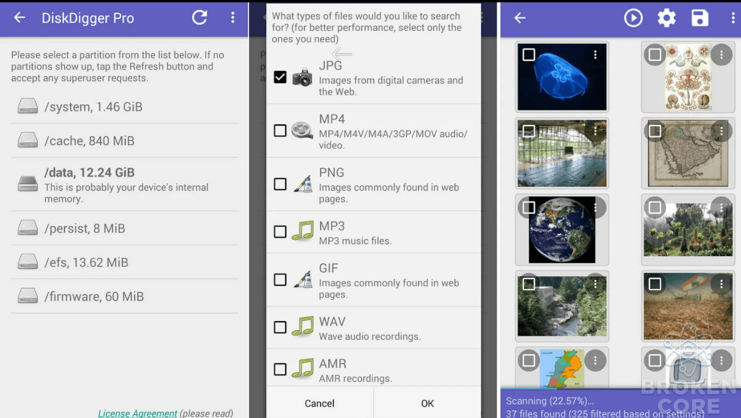Tap the floppy-disk save icon
This screenshot has width=741, height=418.
(700, 18)
